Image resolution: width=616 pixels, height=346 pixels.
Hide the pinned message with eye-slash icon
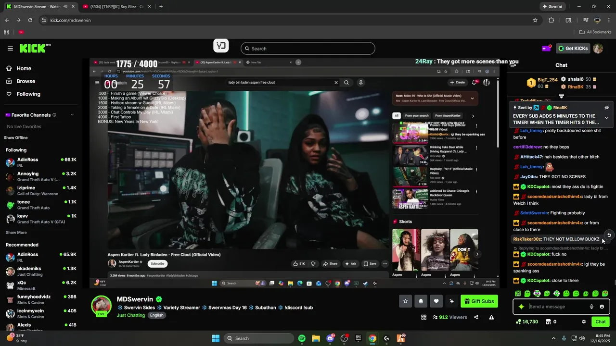606,108
